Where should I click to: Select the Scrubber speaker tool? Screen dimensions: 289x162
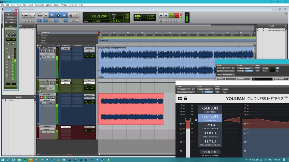tap(71, 15)
